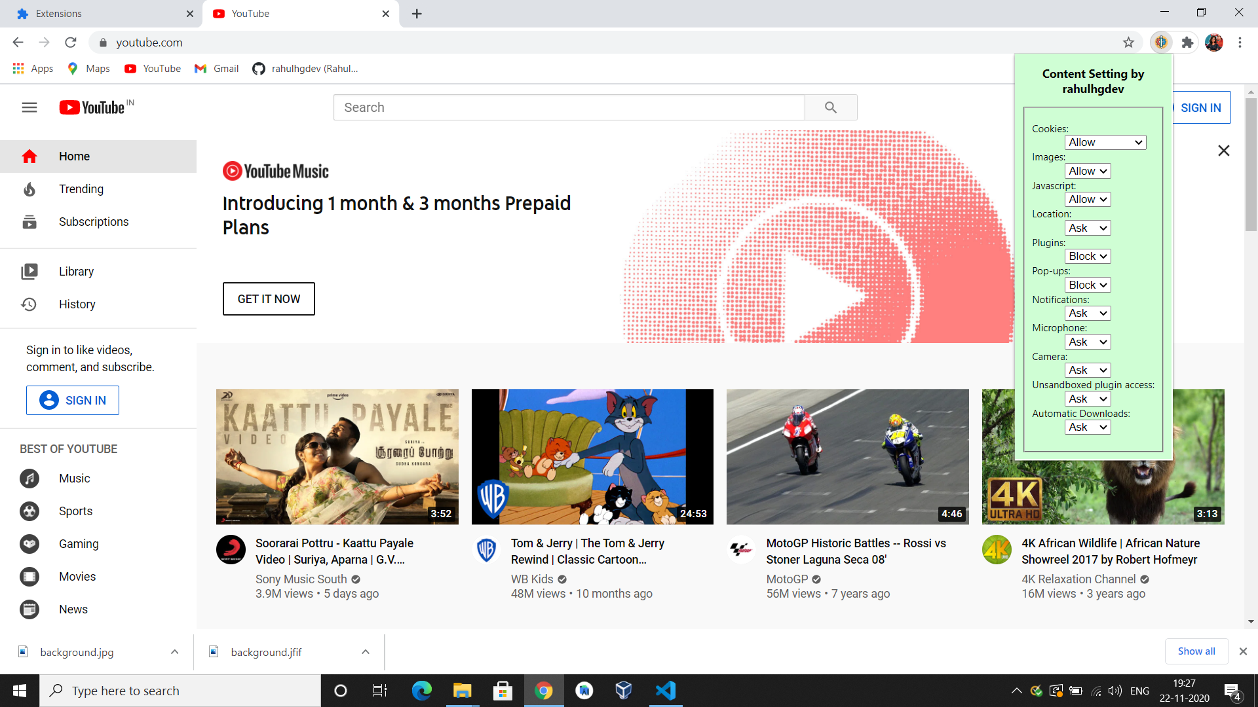Expand the background.jpg download options chevron
This screenshot has height=707, width=1258.
tap(174, 652)
